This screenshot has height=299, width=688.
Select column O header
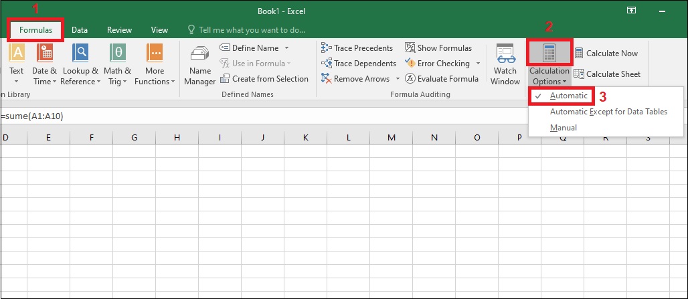477,138
